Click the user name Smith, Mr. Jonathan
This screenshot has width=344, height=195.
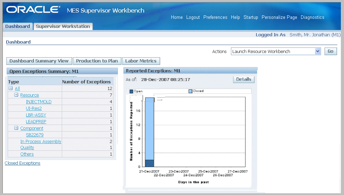click(x=315, y=35)
